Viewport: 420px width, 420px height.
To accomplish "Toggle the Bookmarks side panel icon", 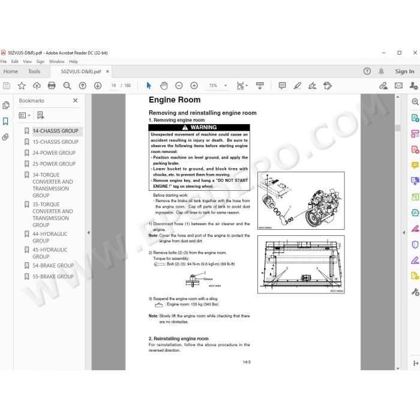I will (x=5, y=121).
